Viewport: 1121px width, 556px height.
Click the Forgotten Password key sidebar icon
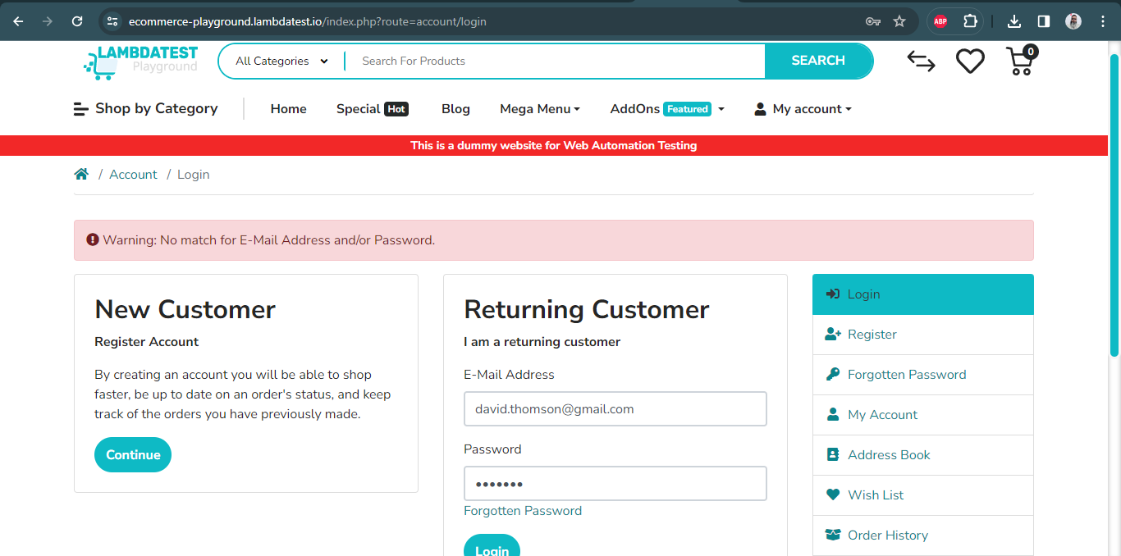click(833, 374)
